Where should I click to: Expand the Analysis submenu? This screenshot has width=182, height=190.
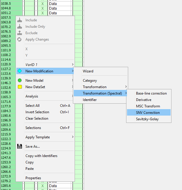pos(73,96)
